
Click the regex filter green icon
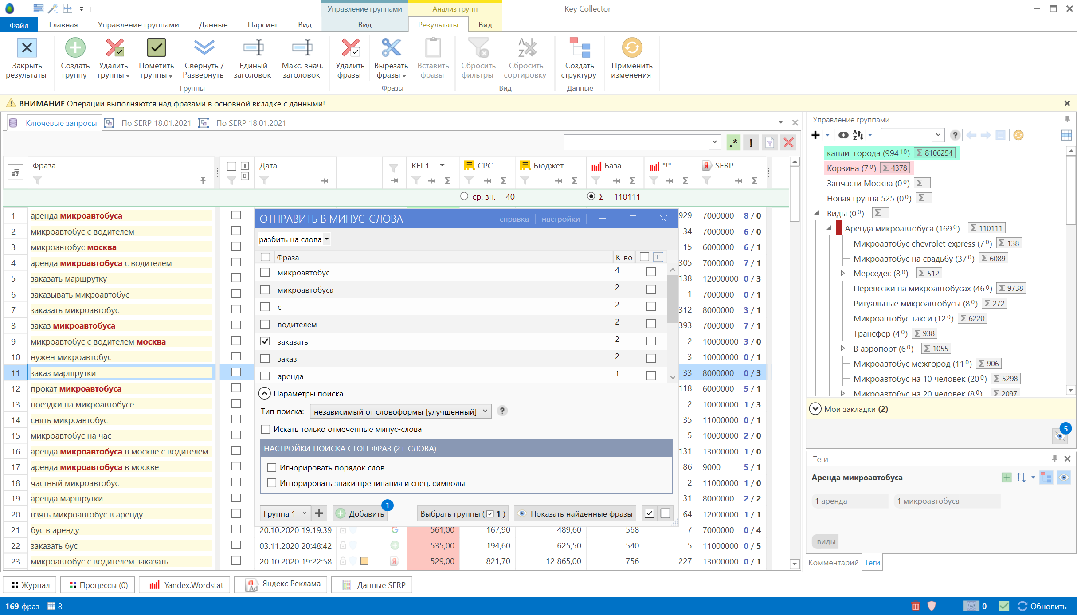[734, 143]
